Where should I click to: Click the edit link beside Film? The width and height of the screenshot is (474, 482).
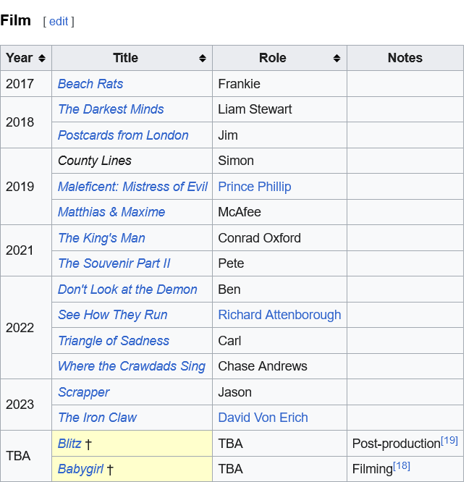coord(59,22)
